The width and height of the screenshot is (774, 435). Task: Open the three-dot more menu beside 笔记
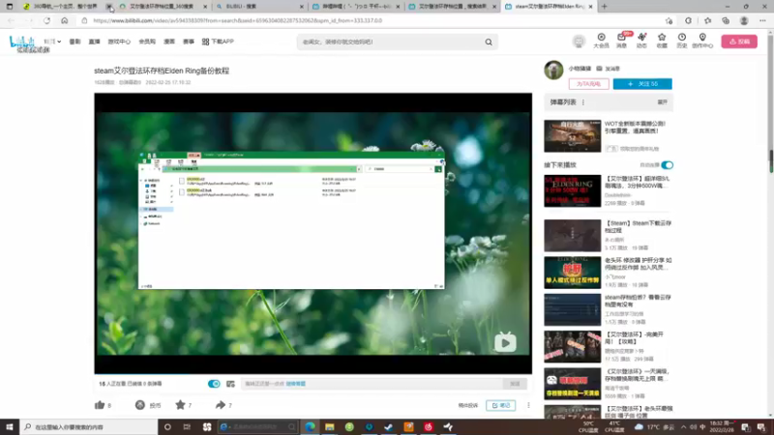click(528, 405)
